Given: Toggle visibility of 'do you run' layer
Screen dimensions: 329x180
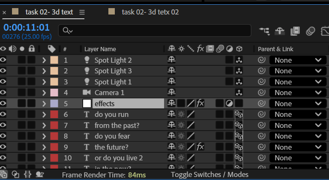Looking at the screenshot, I should pyautogui.click(x=3, y=114).
